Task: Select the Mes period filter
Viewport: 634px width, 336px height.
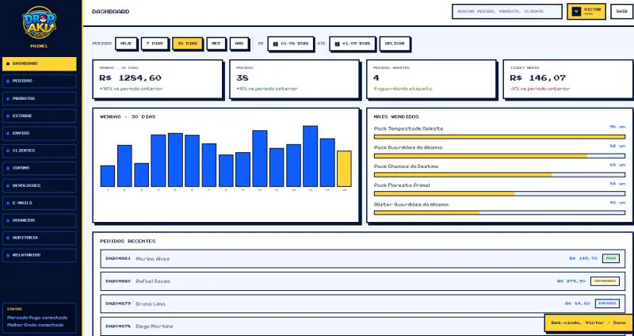Action: [216, 44]
